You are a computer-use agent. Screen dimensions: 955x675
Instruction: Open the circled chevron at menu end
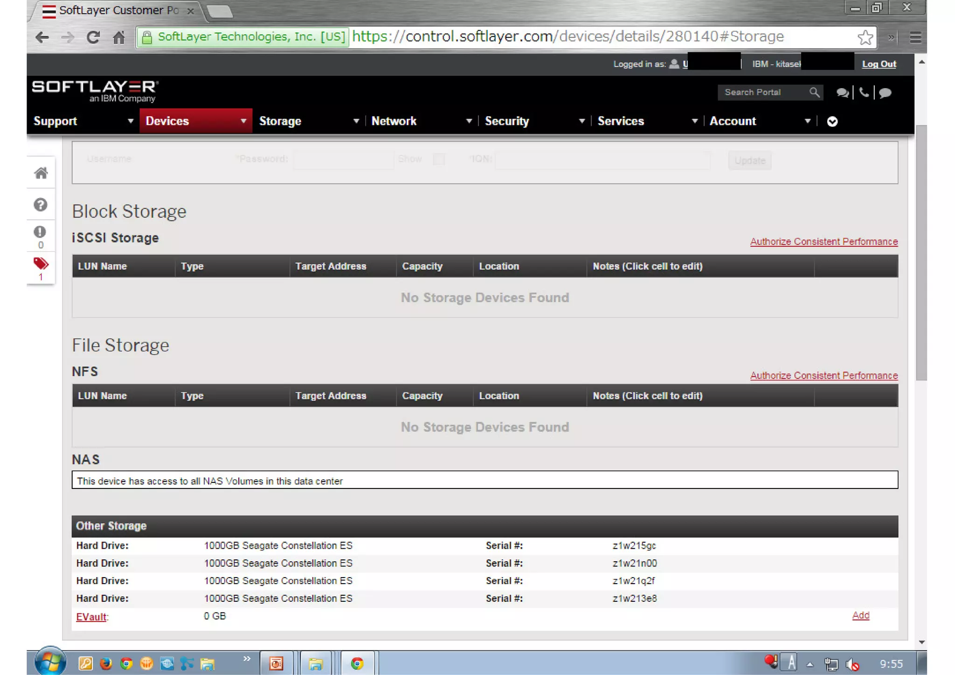pyautogui.click(x=832, y=122)
